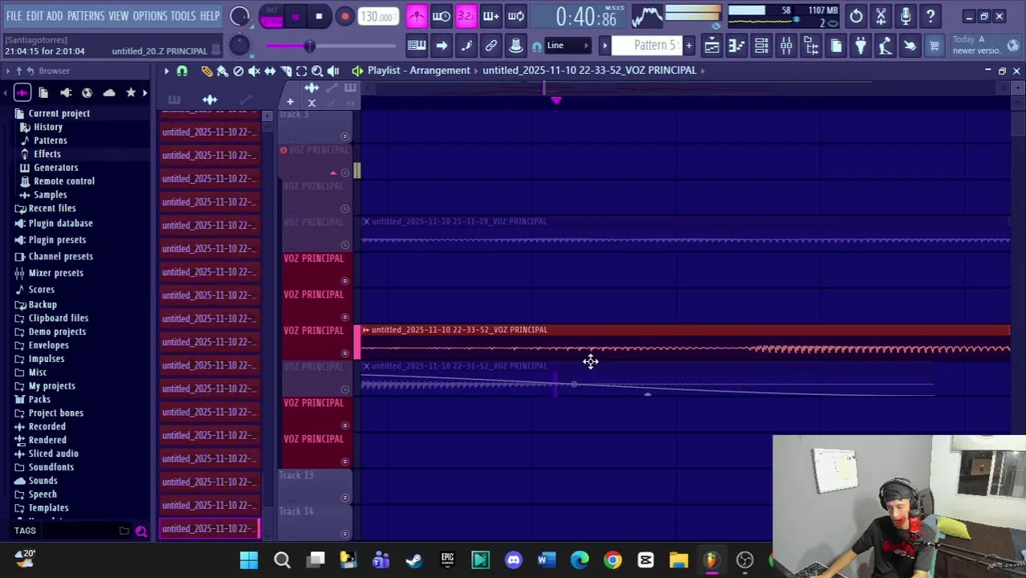This screenshot has height=578, width=1026.
Task: Toggle the 3-2-1 countdown before recording
Action: 466,16
